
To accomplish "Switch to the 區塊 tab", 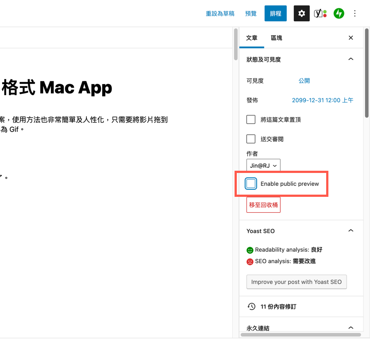I will pos(276,38).
